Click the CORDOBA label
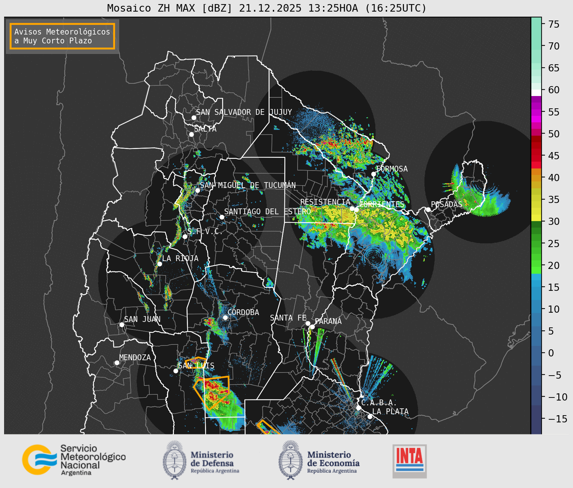573x488 pixels. tap(243, 312)
